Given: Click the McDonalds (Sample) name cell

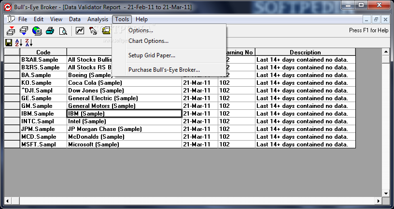Looking at the screenshot, I should tap(124, 137).
